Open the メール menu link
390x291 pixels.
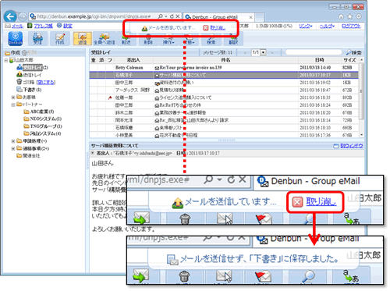point(14,26)
